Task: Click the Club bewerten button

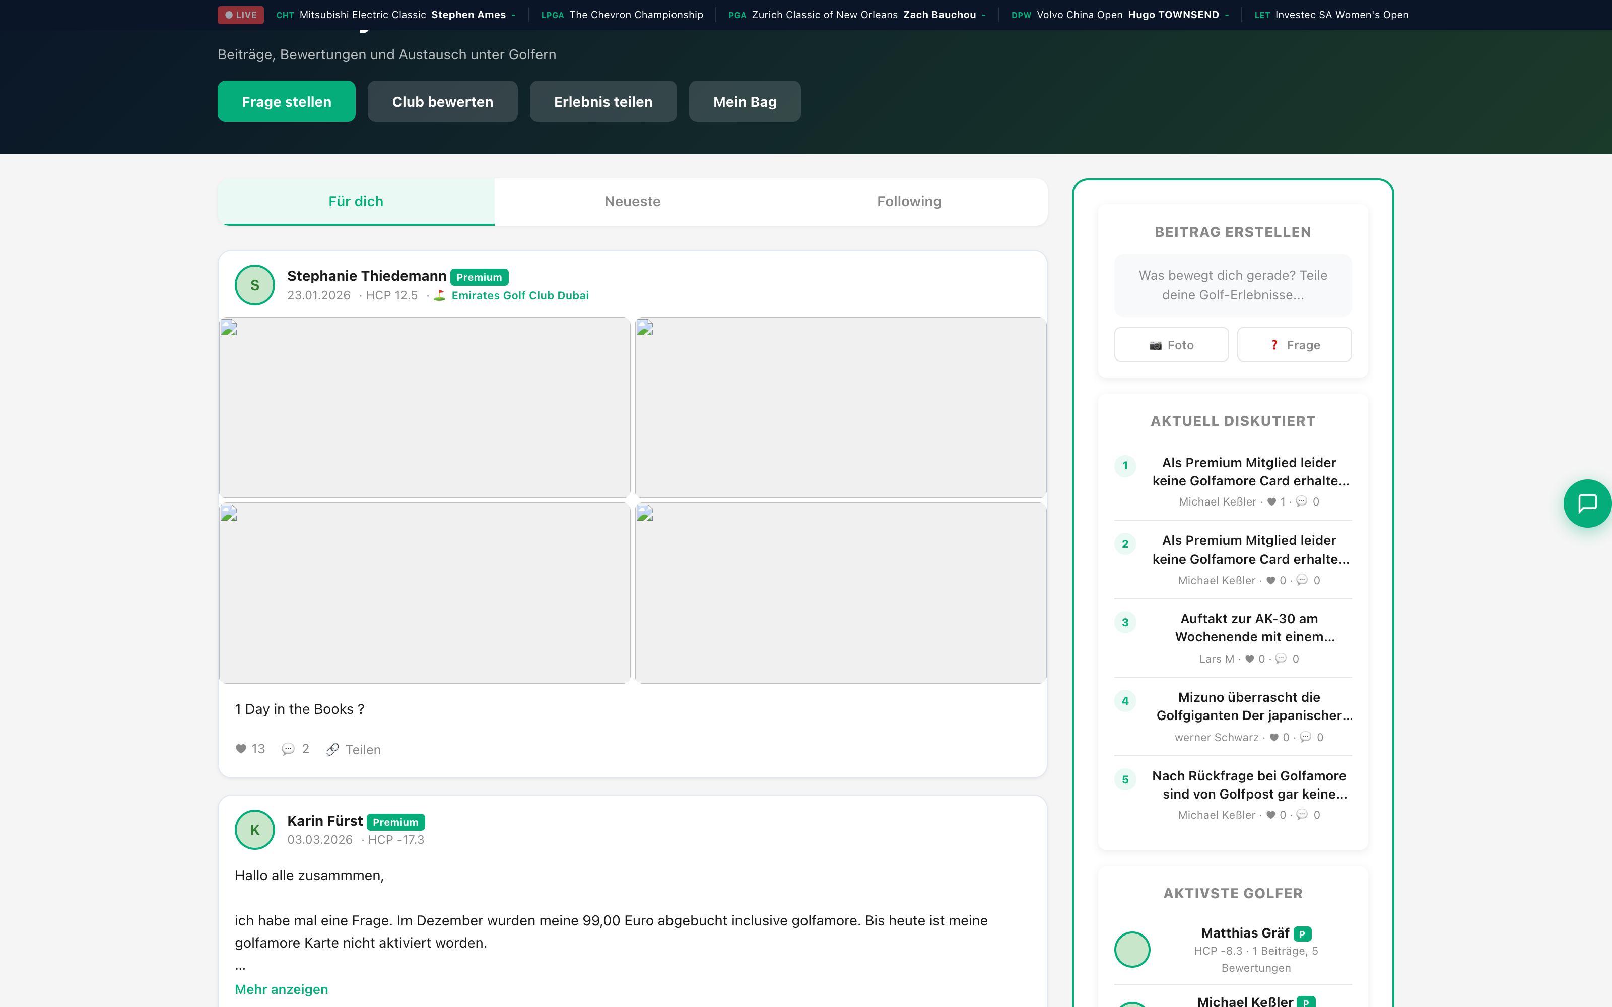Action: (442, 101)
